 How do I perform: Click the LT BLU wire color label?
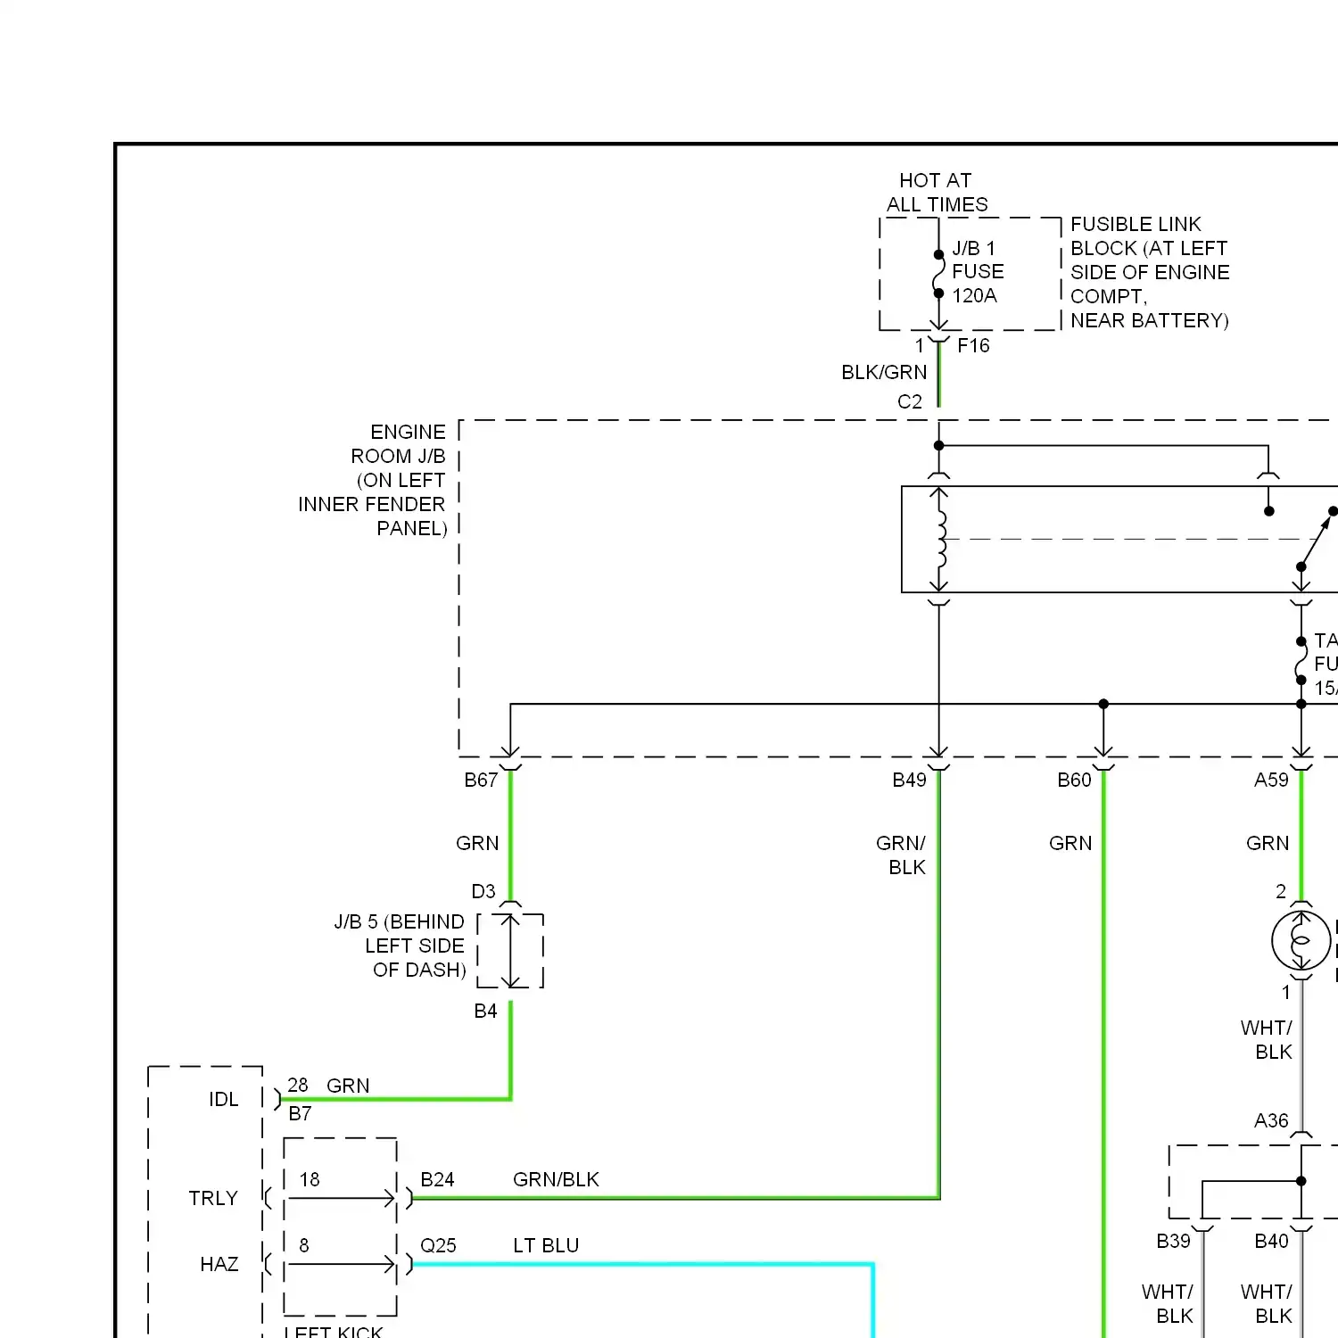click(546, 1246)
